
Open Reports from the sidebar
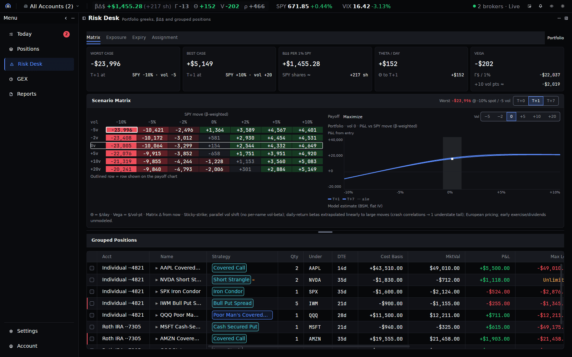39,94
